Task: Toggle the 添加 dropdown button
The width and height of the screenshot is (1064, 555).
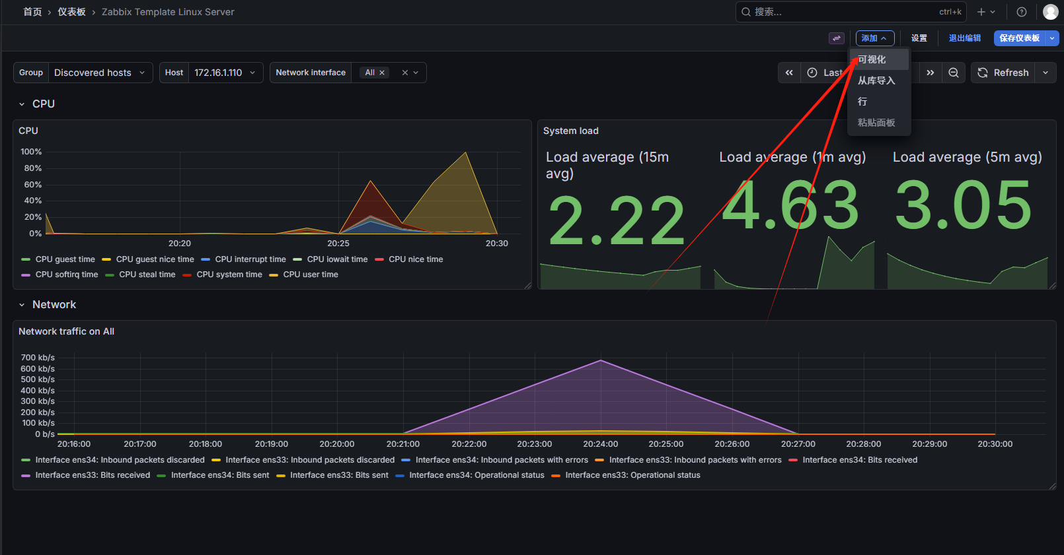Action: [875, 38]
